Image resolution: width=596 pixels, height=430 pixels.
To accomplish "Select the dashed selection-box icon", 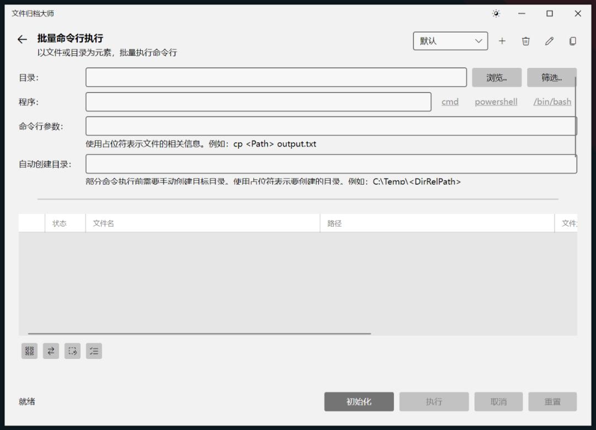I will point(72,351).
